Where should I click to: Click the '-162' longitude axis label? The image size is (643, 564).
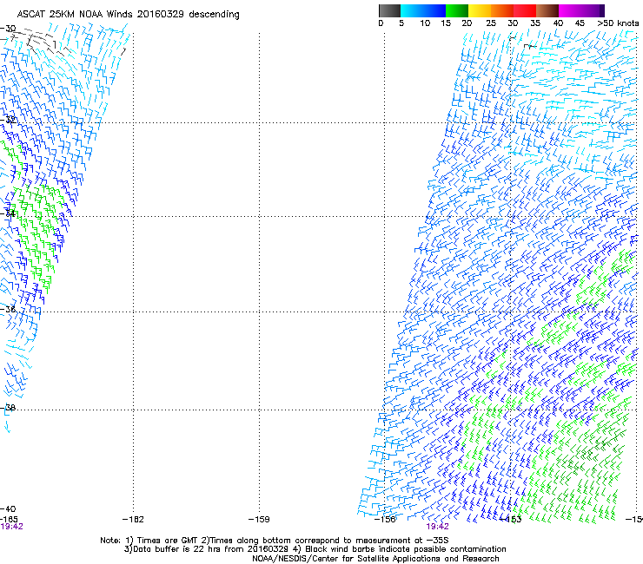point(133,520)
